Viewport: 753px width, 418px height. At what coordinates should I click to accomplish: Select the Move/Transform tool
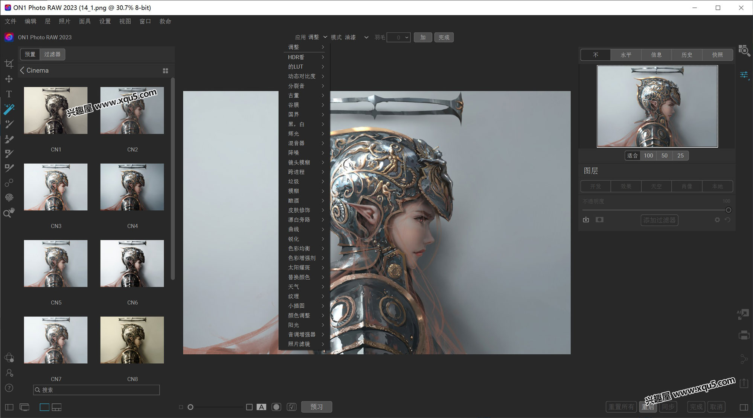coord(9,79)
